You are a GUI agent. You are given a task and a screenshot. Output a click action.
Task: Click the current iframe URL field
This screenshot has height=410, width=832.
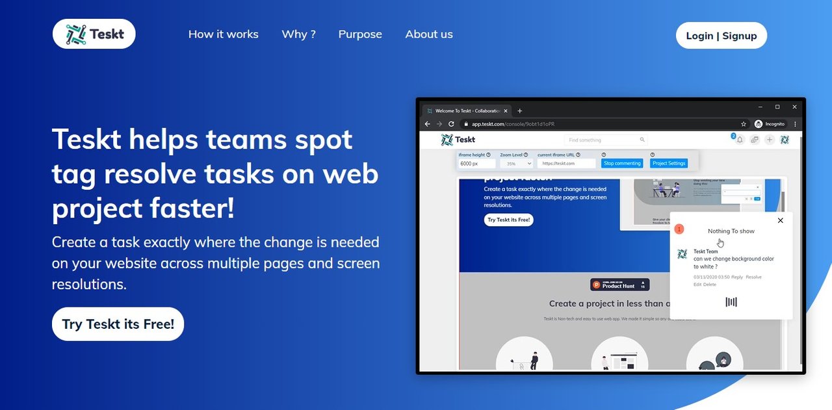point(566,164)
